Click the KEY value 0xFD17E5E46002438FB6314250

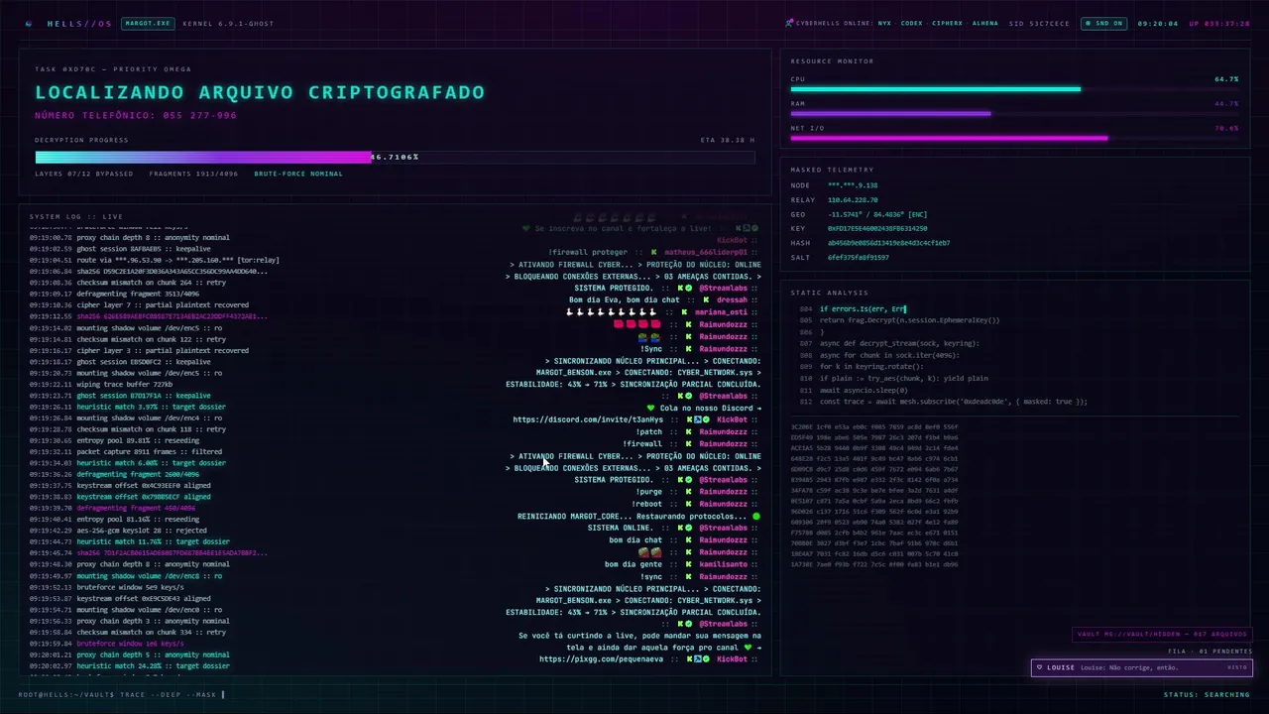(877, 229)
